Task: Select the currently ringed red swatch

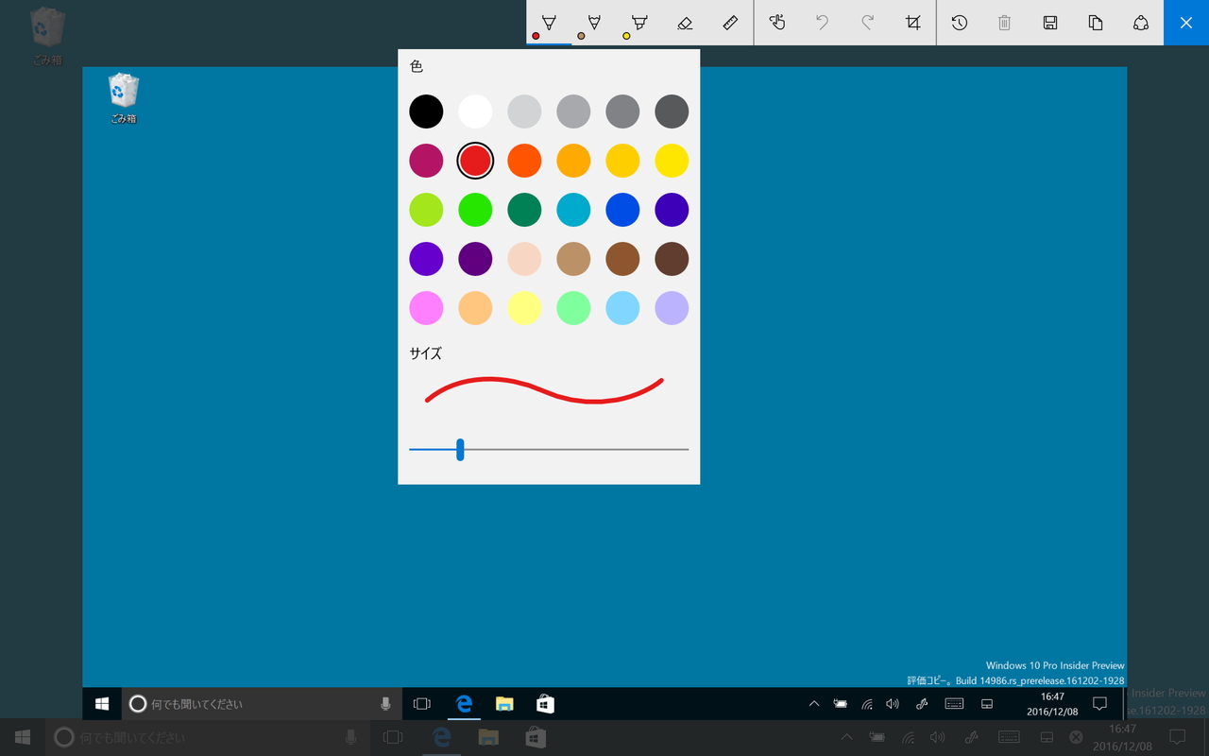Action: tap(475, 161)
